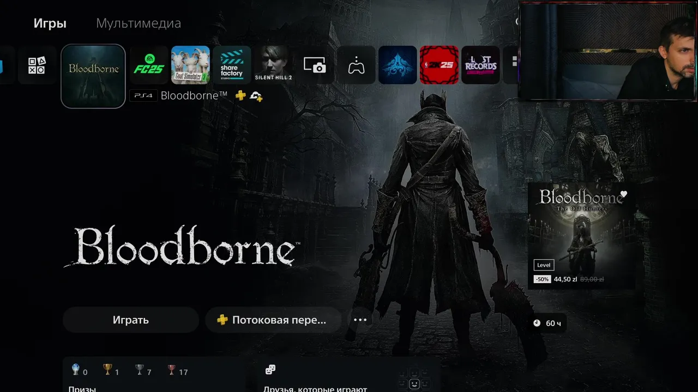698x392 pixels.
Task: Add The Old Hunters to wishlist heart
Action: point(624,194)
